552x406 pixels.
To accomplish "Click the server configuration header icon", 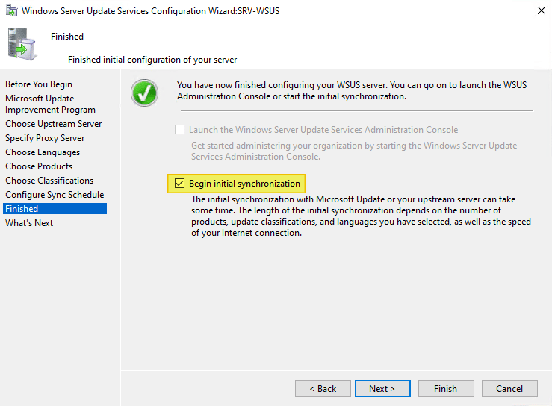I will point(22,44).
